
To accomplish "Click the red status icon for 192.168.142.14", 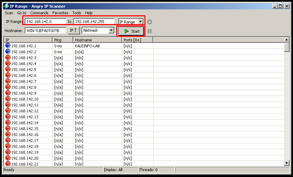I will [8, 122].
